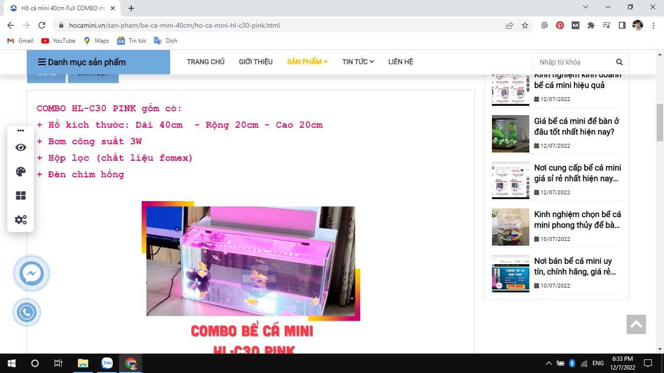Open new browser tab
664x373 pixels.
131,8
